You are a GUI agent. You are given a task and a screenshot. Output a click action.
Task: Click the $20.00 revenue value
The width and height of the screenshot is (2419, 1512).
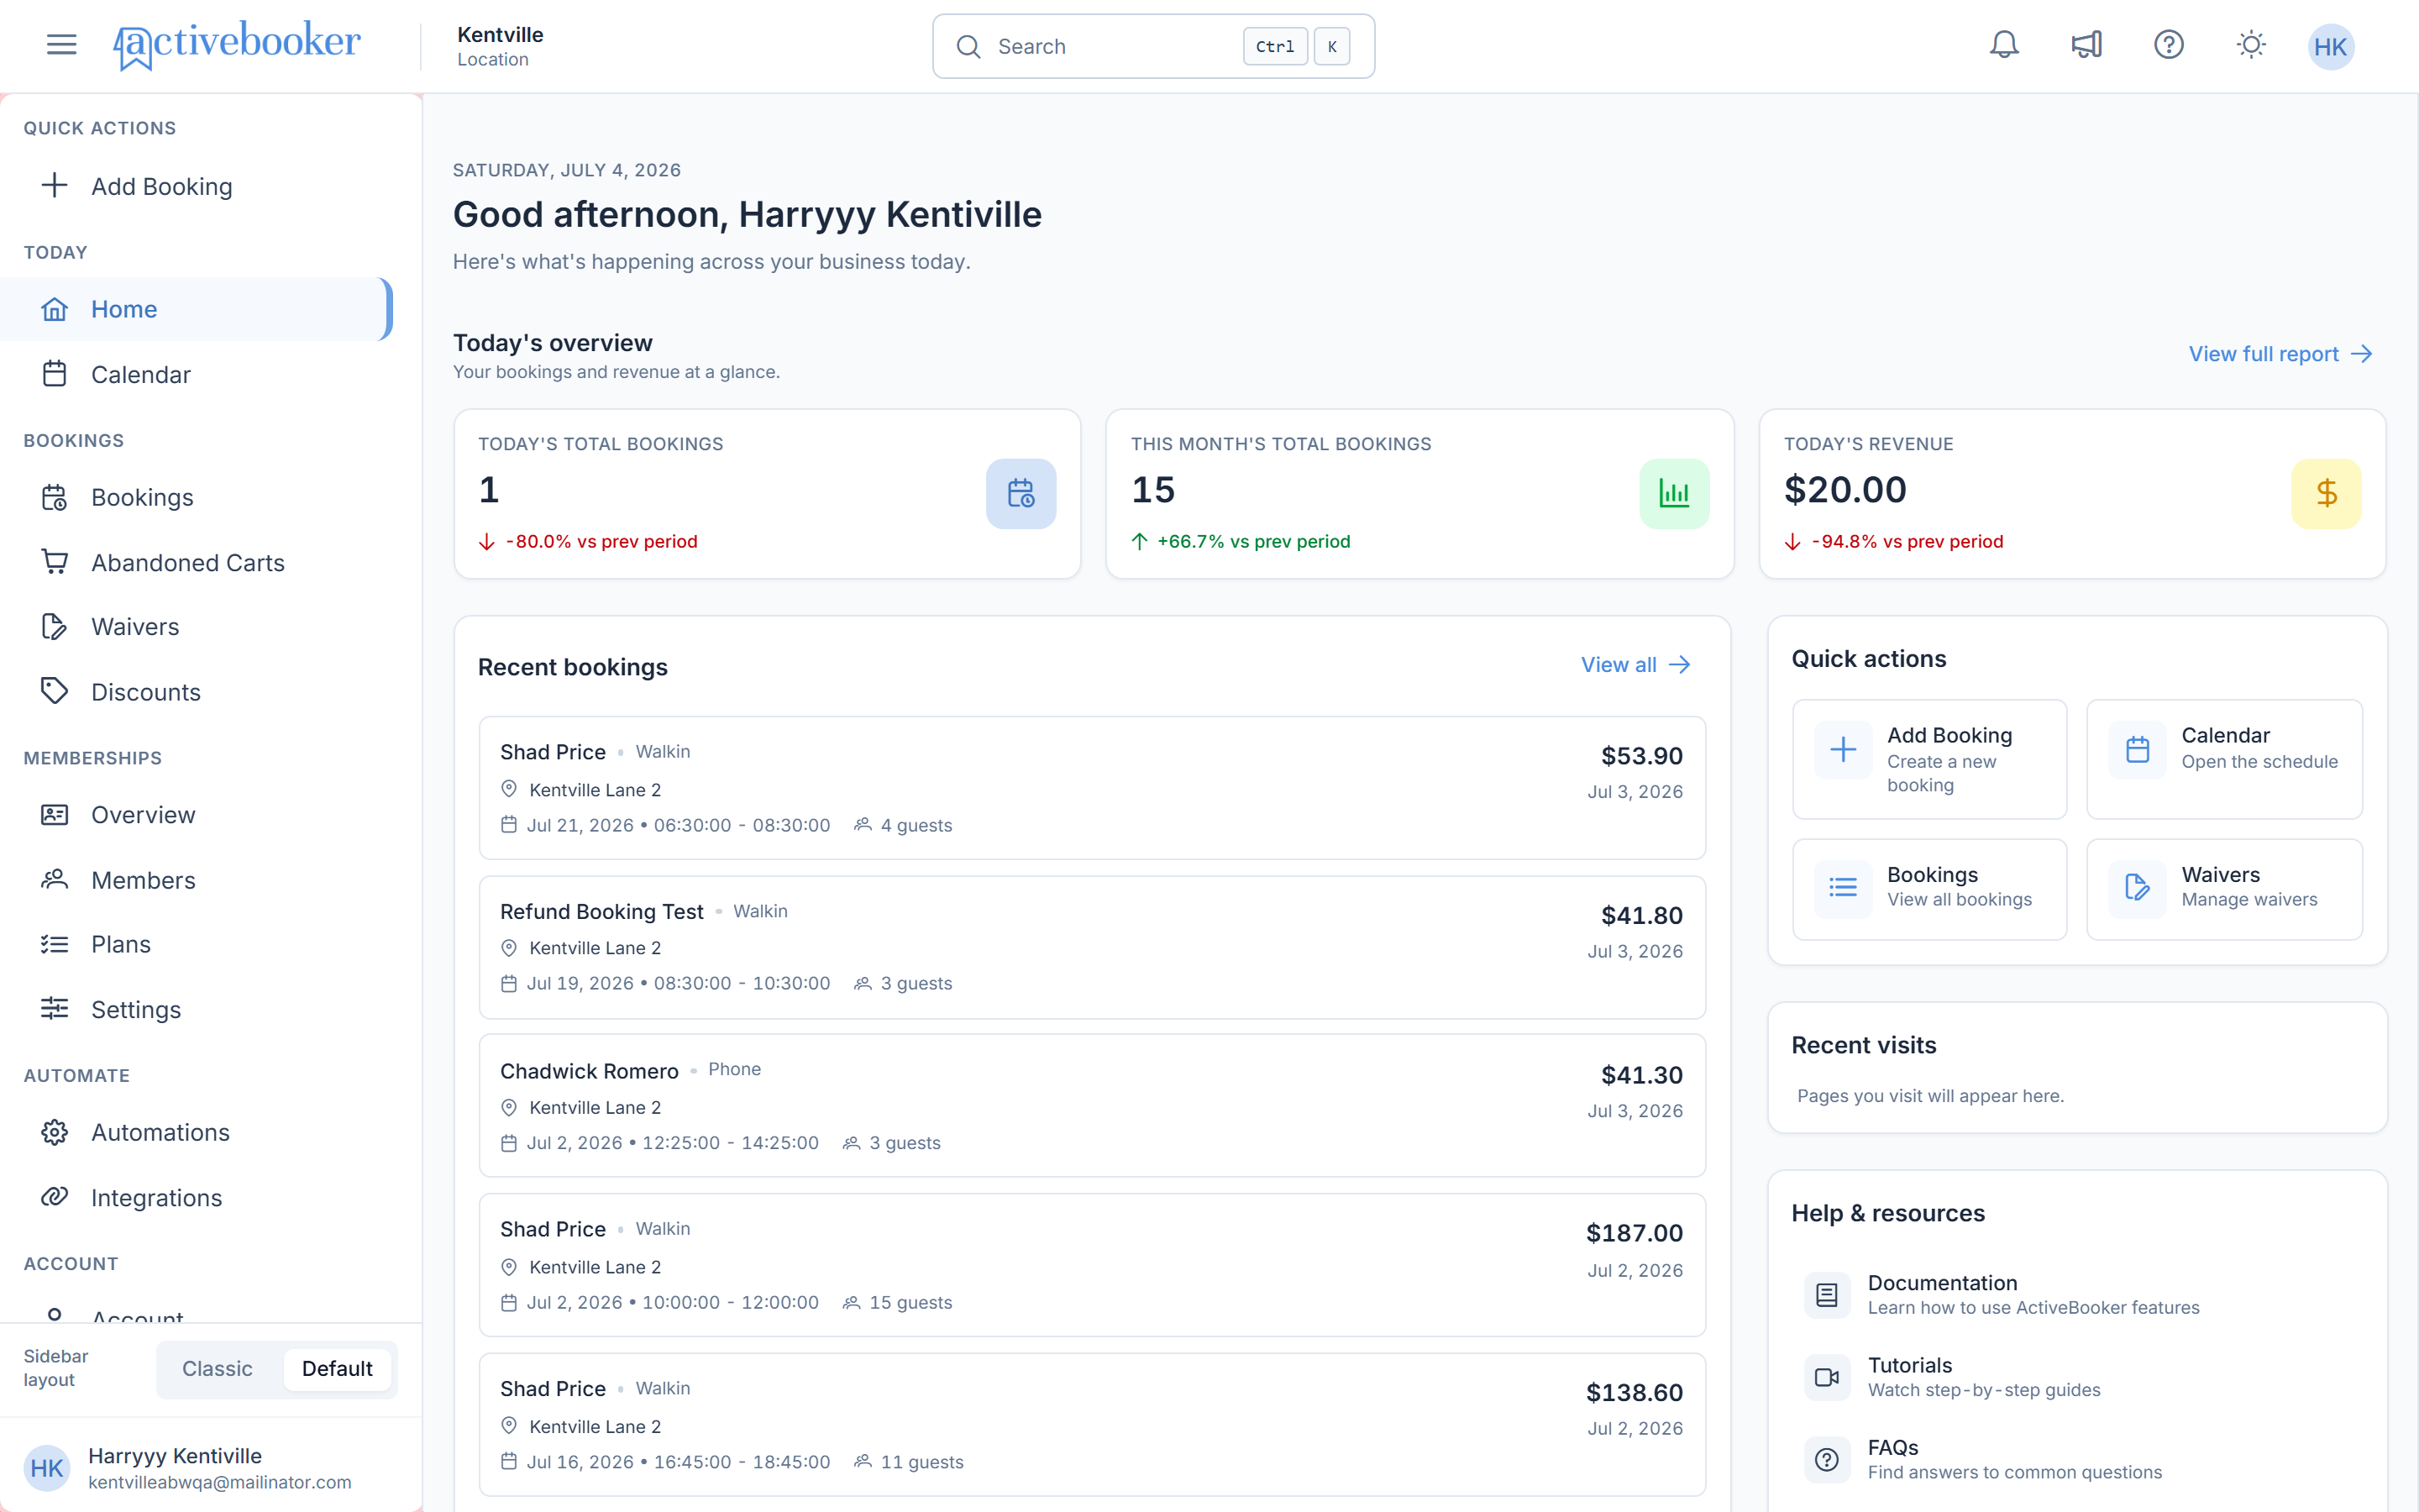1844,490
